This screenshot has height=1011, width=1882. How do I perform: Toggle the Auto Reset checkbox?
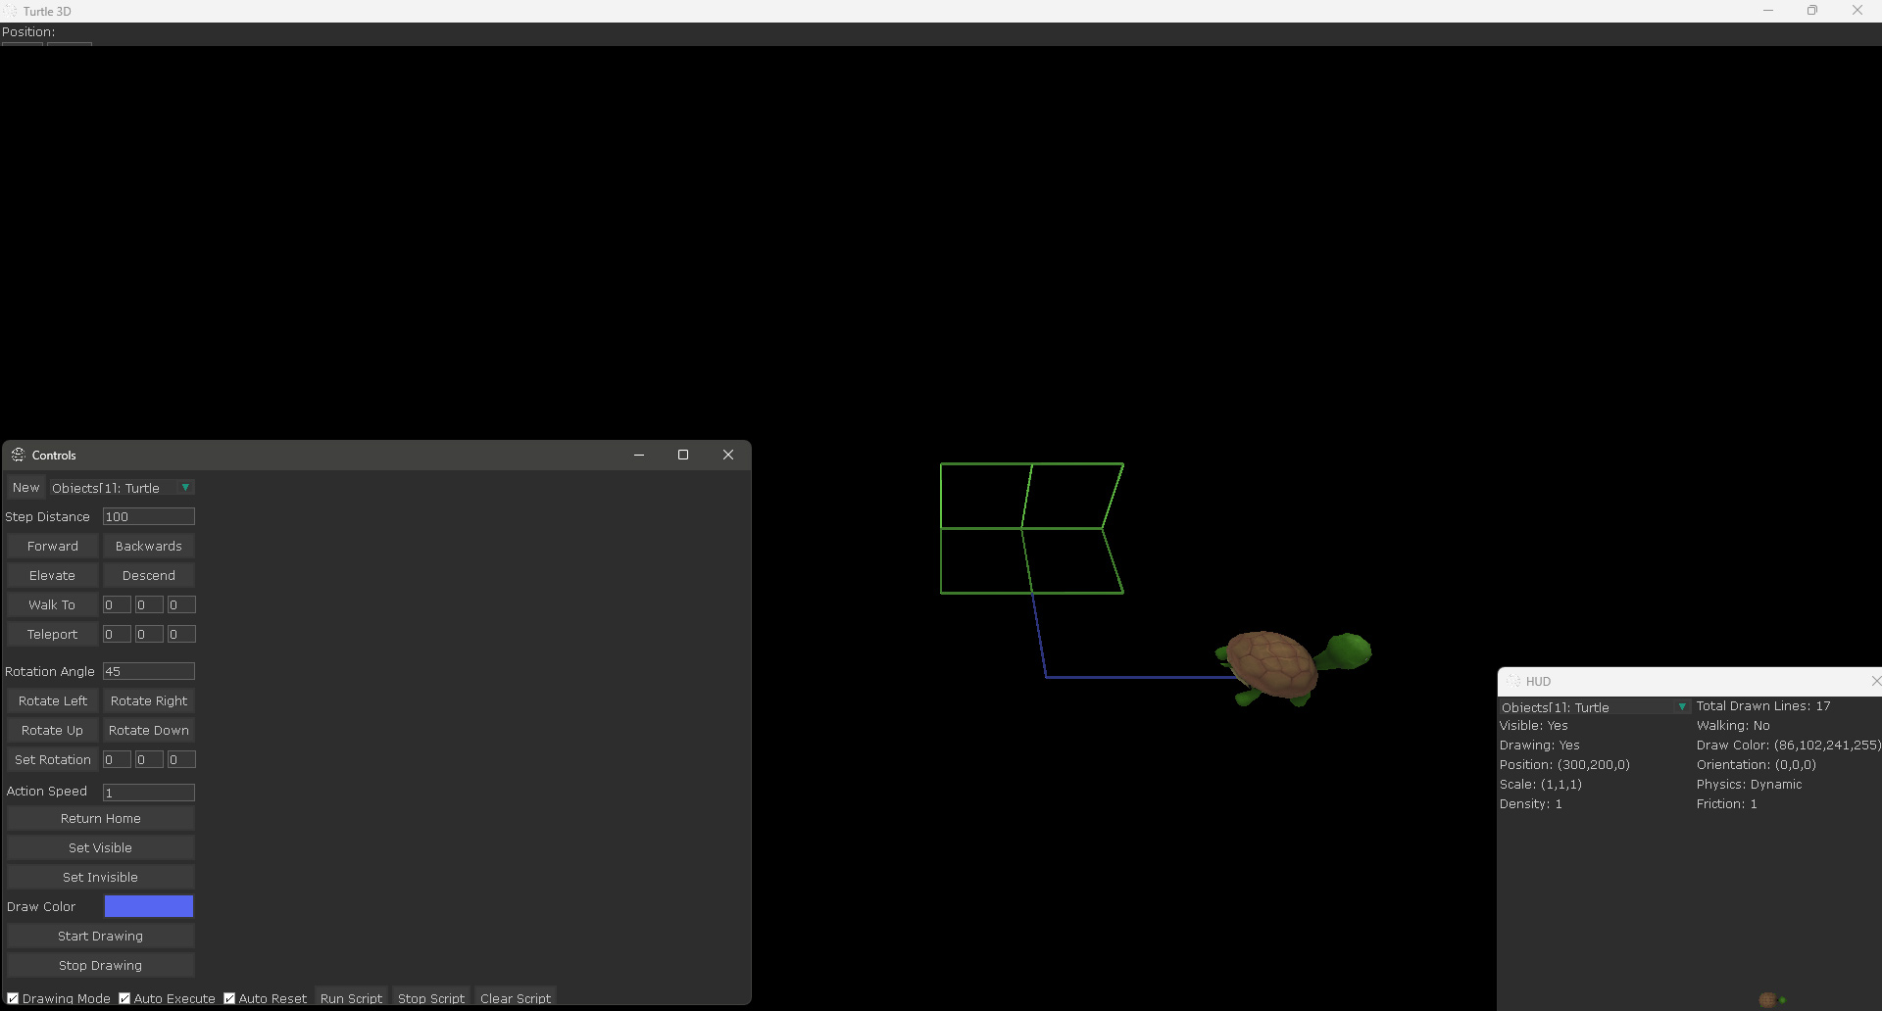[229, 998]
